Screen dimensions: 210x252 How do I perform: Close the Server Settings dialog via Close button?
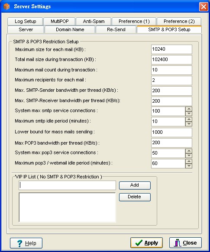pos(185,242)
